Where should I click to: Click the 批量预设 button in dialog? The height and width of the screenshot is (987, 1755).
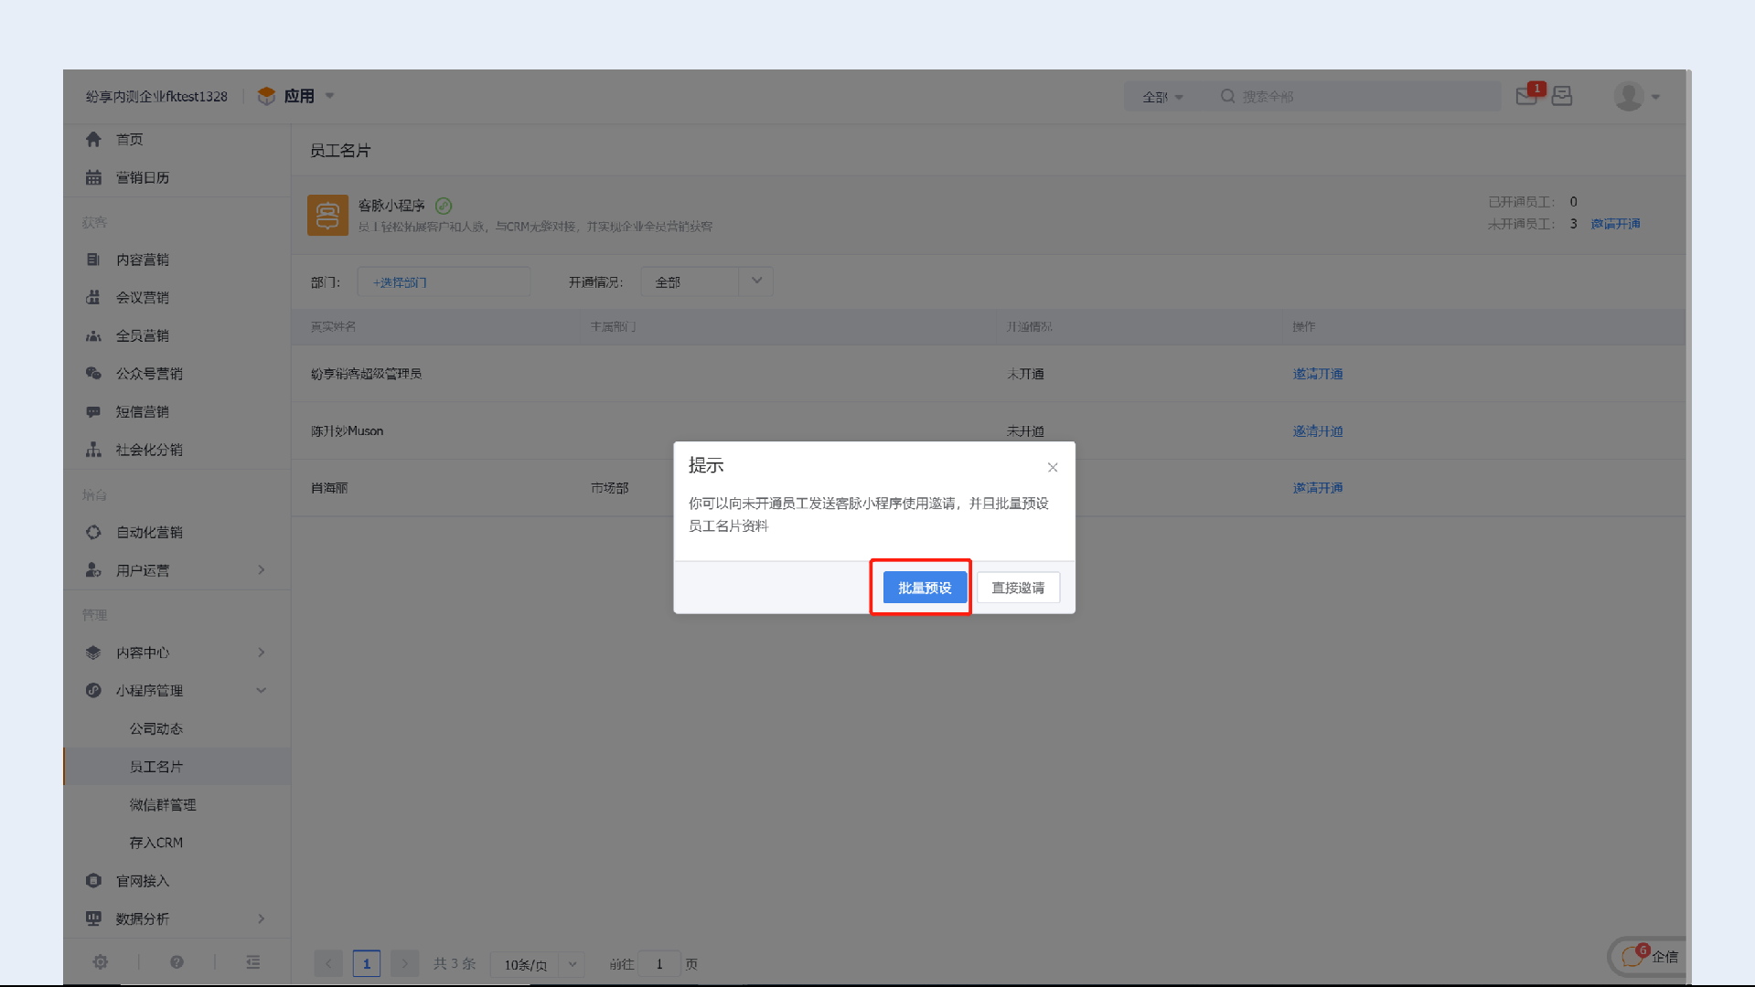925,588
